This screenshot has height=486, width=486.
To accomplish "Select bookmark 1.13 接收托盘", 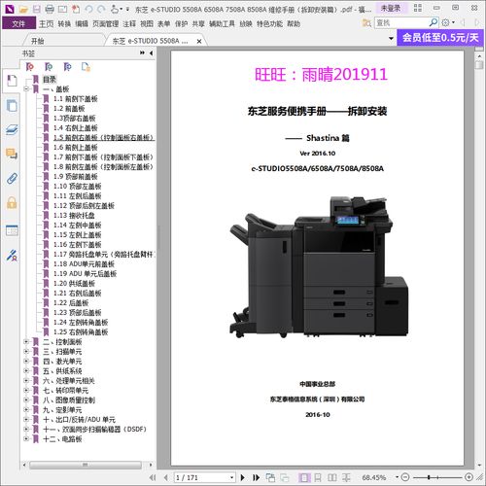I will click(74, 215).
